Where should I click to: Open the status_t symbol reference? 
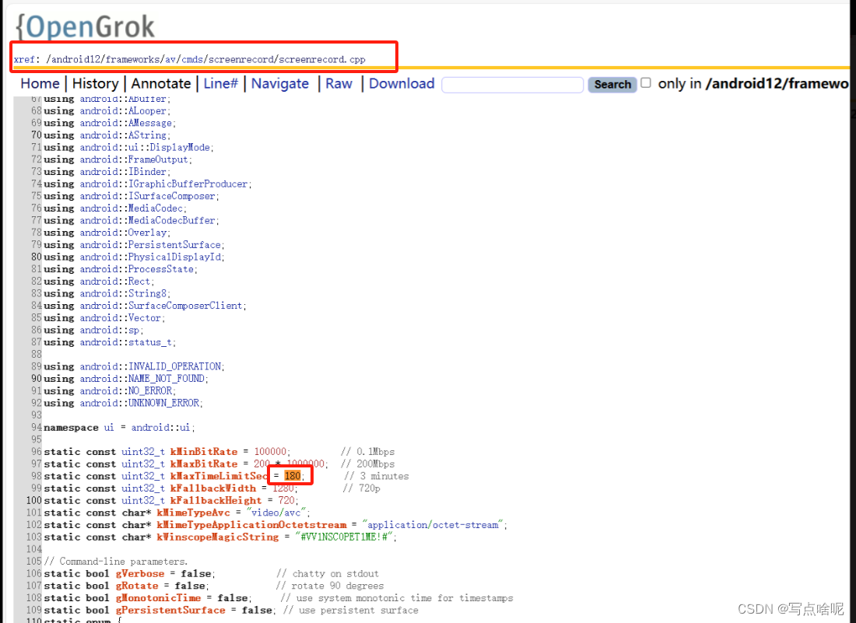[x=149, y=341]
